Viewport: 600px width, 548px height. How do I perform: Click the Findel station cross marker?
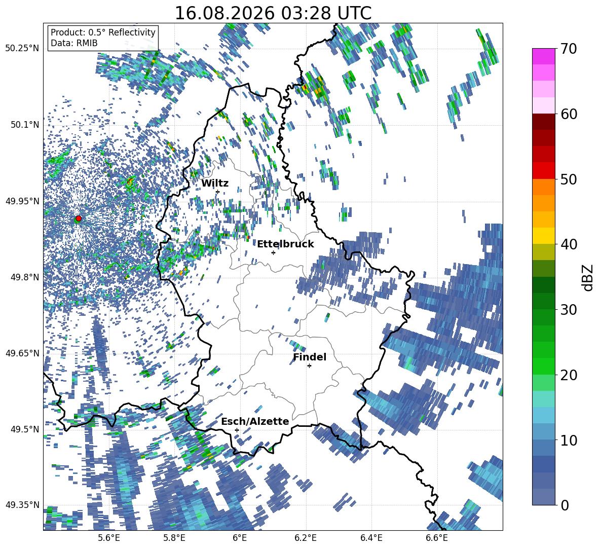coord(309,366)
